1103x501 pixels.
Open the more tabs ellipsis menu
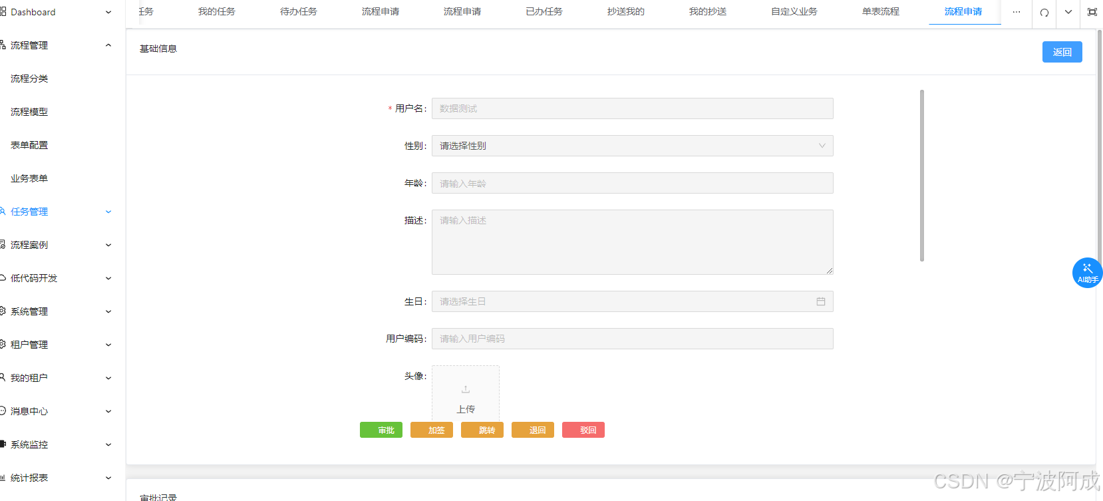pos(1017,12)
